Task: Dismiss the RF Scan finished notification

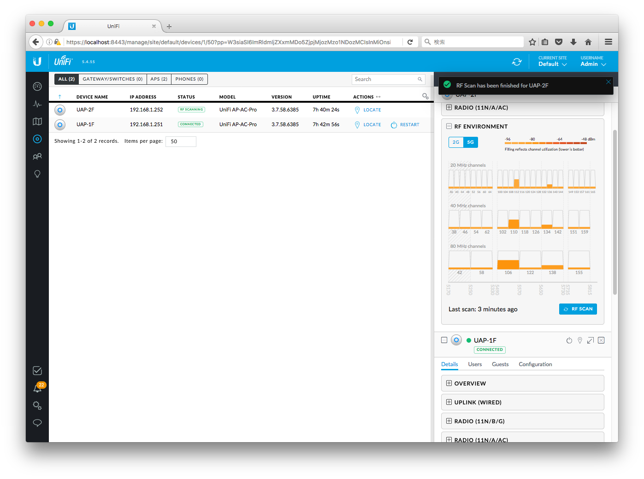Action: tap(609, 82)
